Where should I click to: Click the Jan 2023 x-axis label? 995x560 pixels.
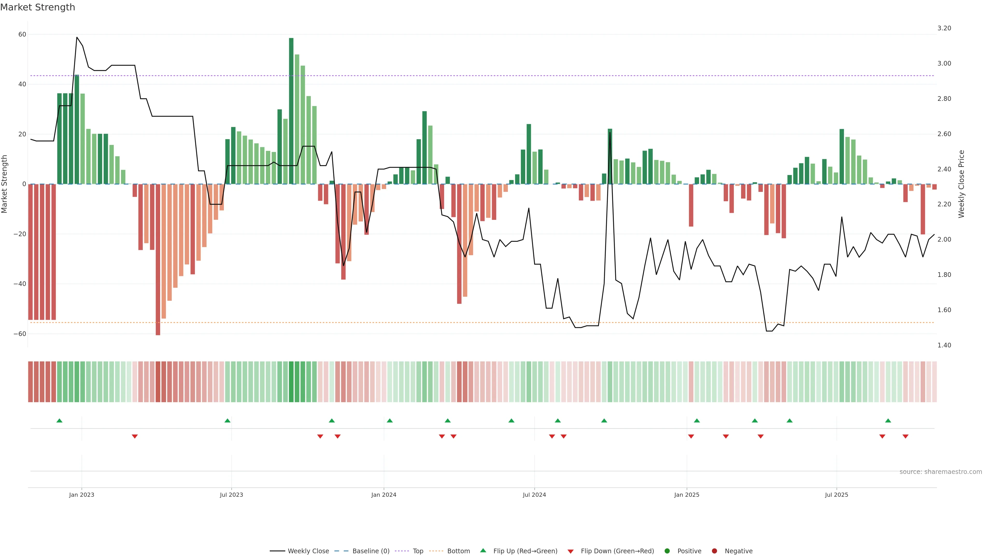(x=82, y=495)
